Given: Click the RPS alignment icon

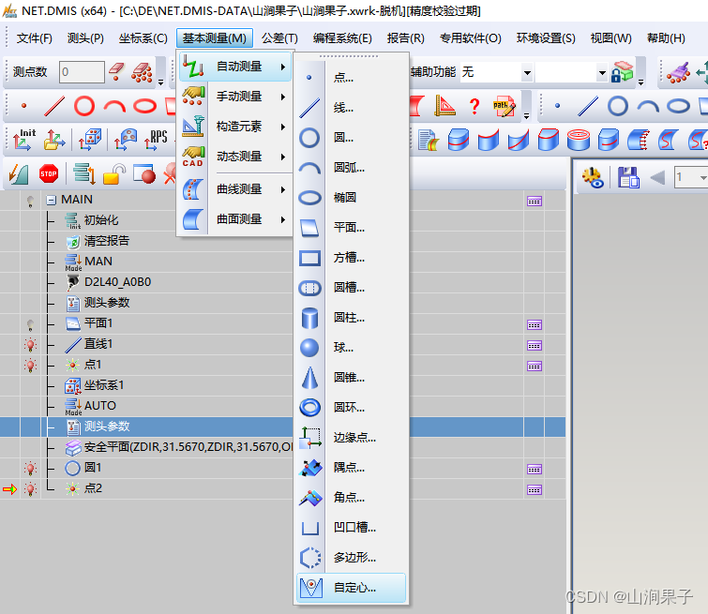Looking at the screenshot, I should coord(157,140).
